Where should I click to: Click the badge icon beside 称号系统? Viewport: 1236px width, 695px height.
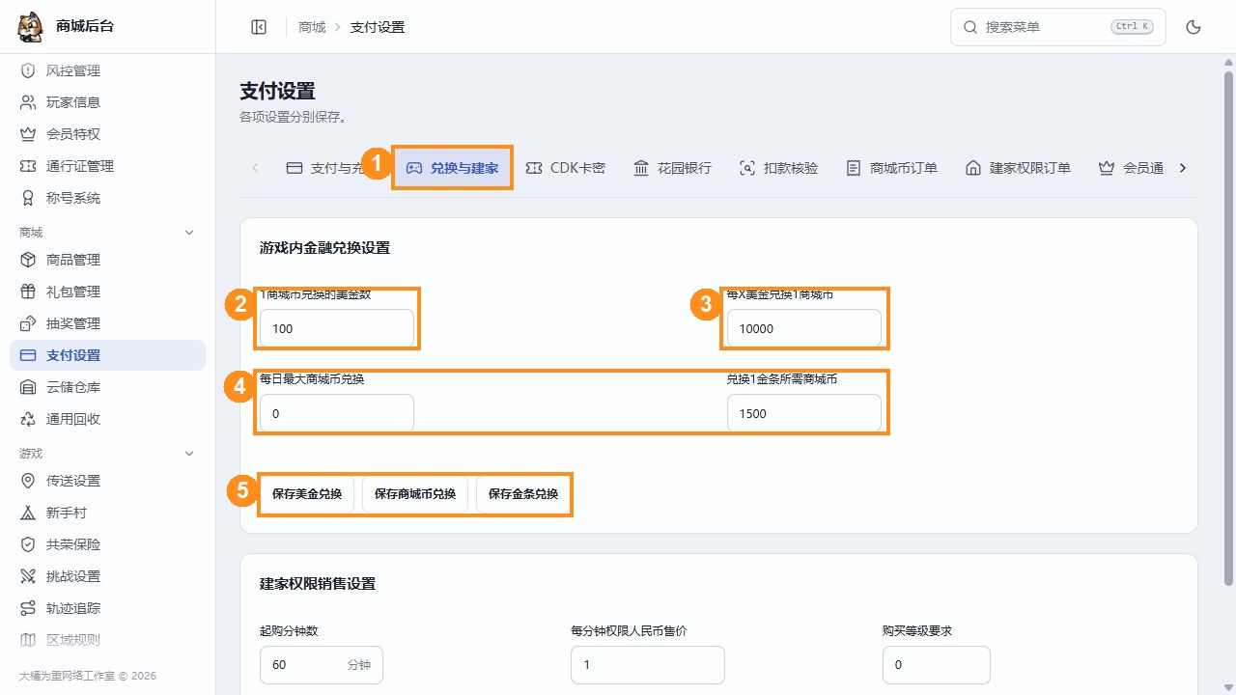[28, 198]
